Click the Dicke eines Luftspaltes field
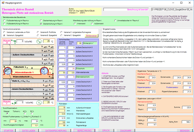 click(x=62, y=118)
